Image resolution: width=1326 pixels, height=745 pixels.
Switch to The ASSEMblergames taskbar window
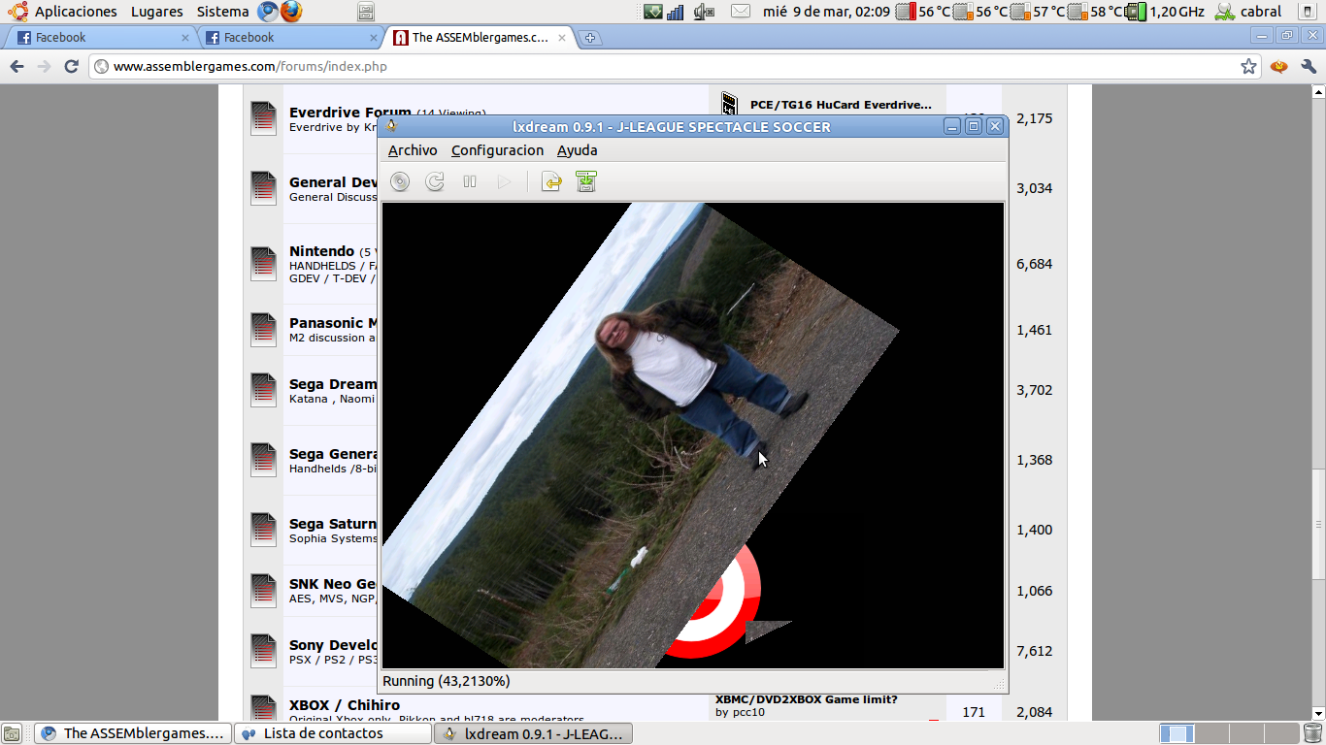click(134, 733)
